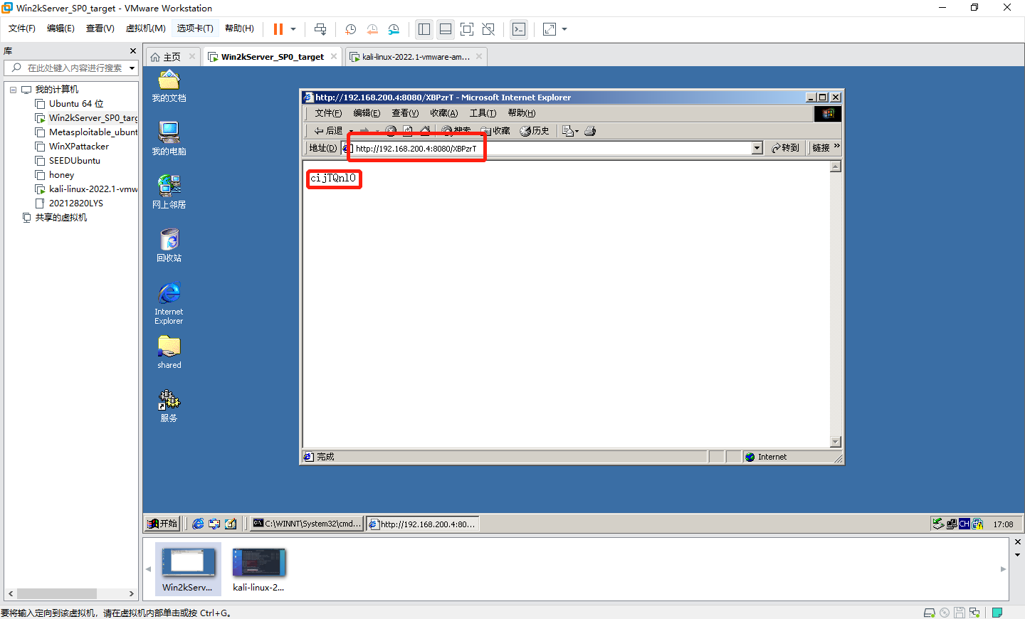Screen dimensions: 1025x619
Task: Click the library search input field
Action: [74, 68]
